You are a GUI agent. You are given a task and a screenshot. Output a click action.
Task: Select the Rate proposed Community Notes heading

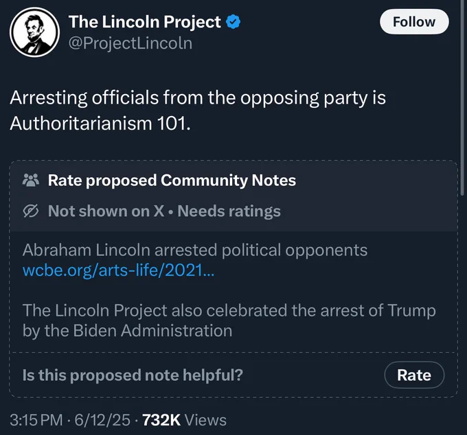click(x=172, y=180)
